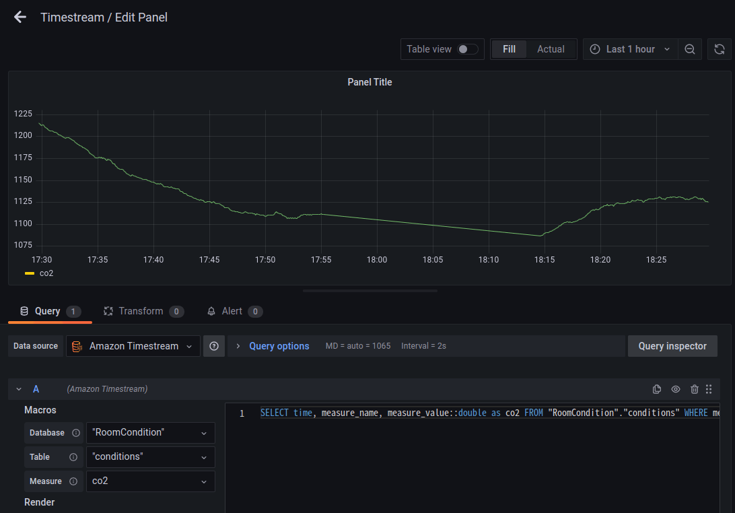Click the Data source label
Screen dimensions: 735x513
36,346
